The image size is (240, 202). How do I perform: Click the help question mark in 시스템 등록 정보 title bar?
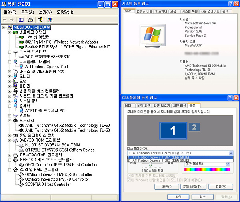(231, 4)
